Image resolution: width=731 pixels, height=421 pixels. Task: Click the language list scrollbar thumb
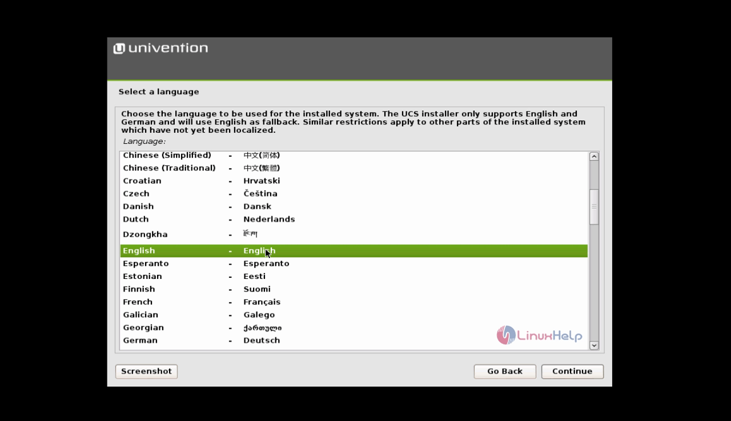(x=594, y=207)
